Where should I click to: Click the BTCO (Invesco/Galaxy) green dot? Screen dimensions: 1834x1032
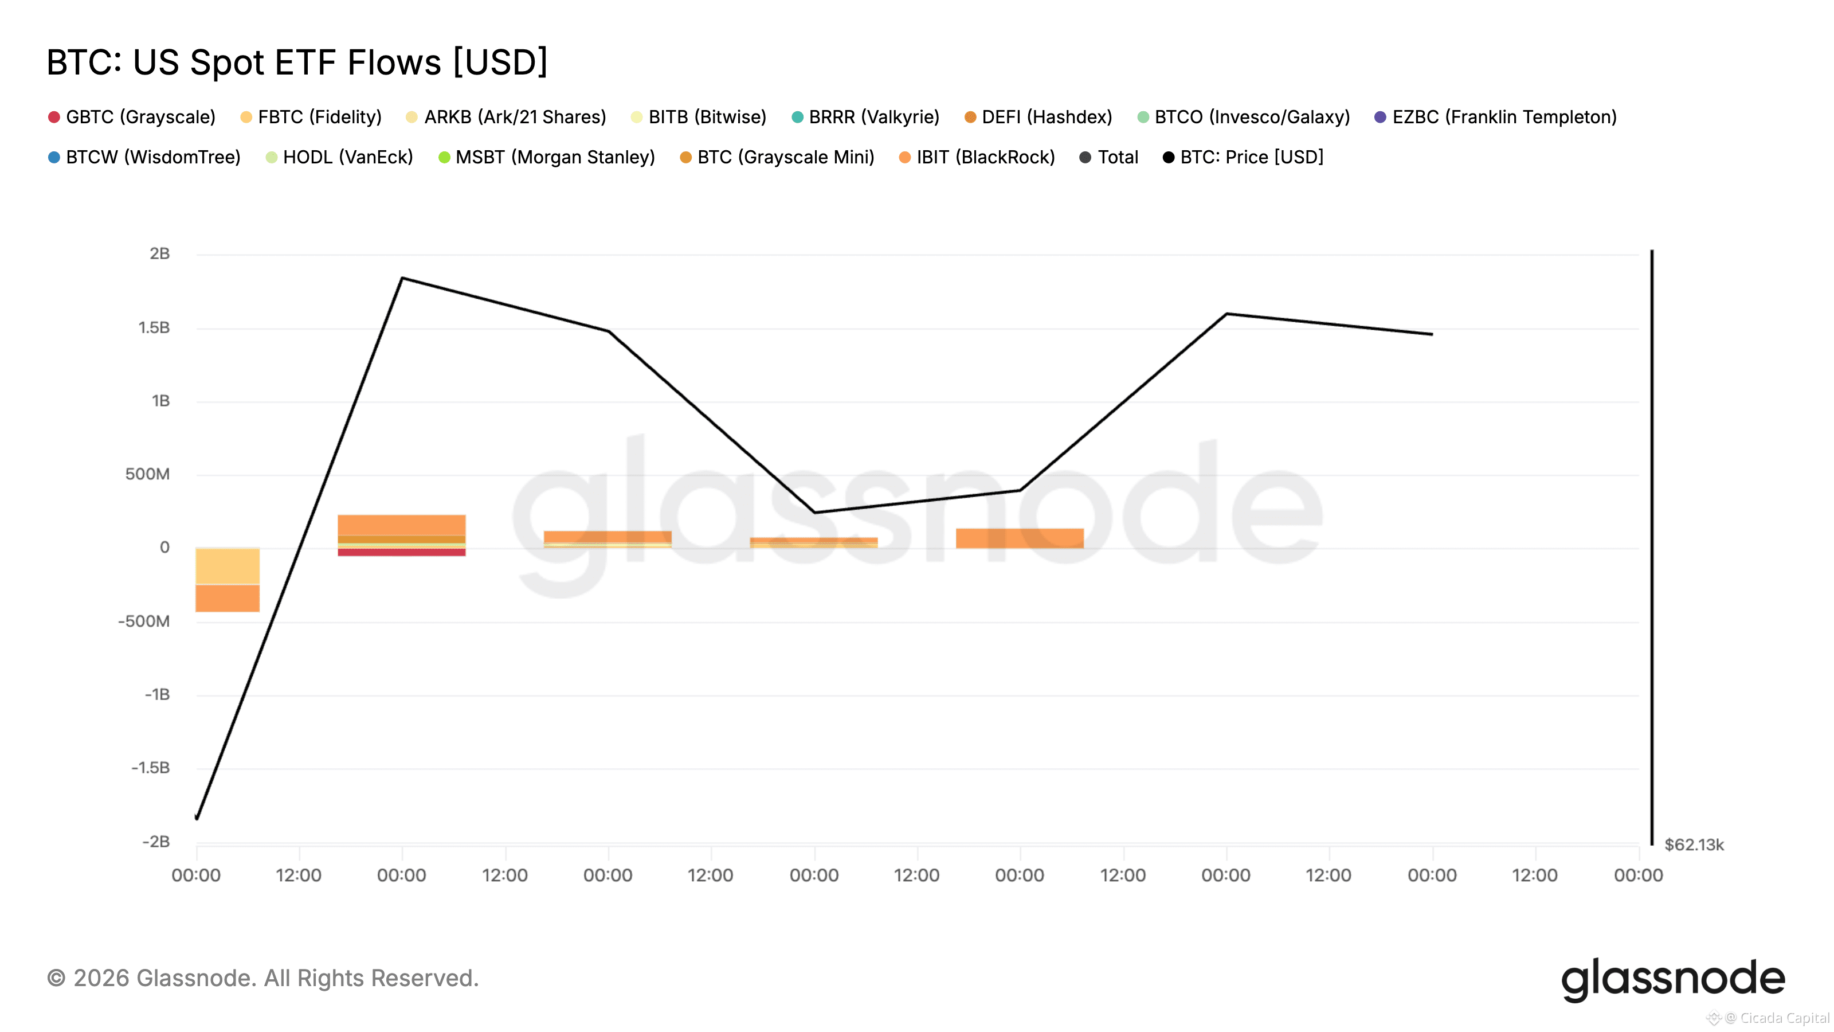click(1143, 118)
